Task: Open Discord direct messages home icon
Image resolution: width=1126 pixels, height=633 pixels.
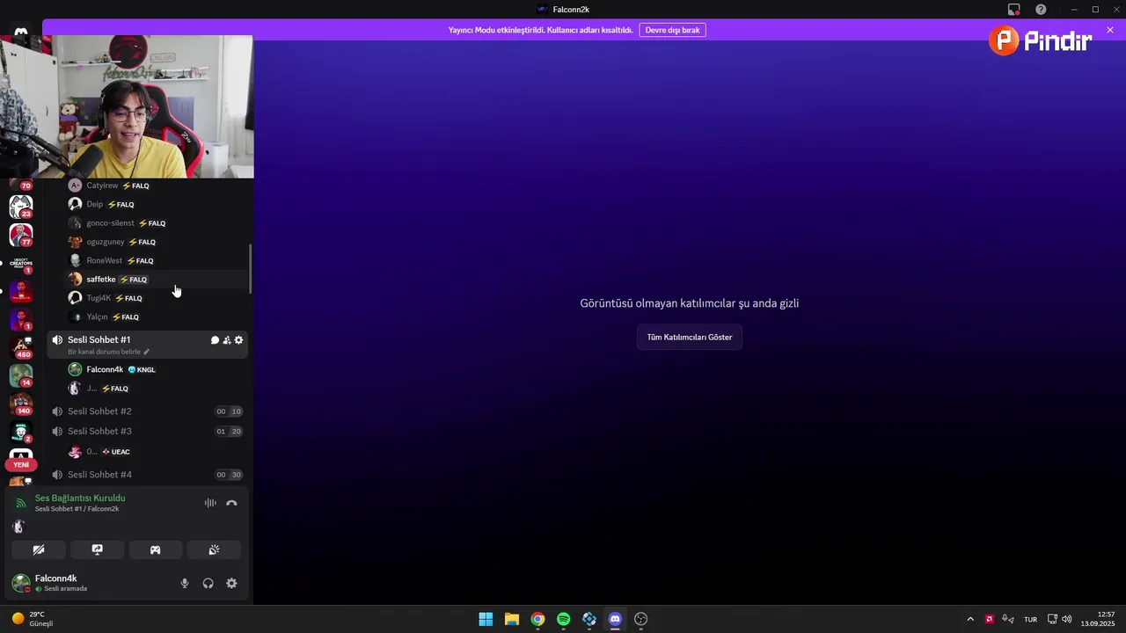Action: [x=21, y=32]
